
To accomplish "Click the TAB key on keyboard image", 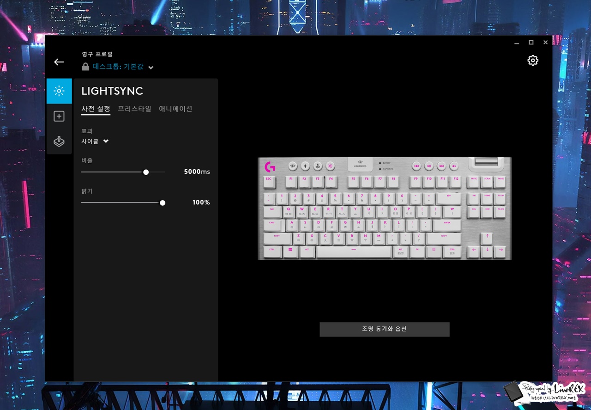I will pyautogui.click(x=272, y=212).
